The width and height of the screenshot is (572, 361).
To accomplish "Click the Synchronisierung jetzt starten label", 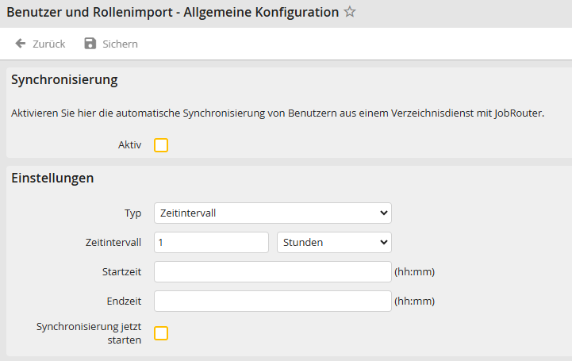I will tap(89, 333).
